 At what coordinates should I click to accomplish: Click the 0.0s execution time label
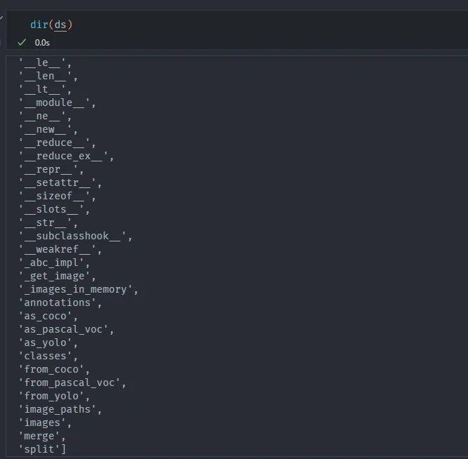tap(42, 43)
